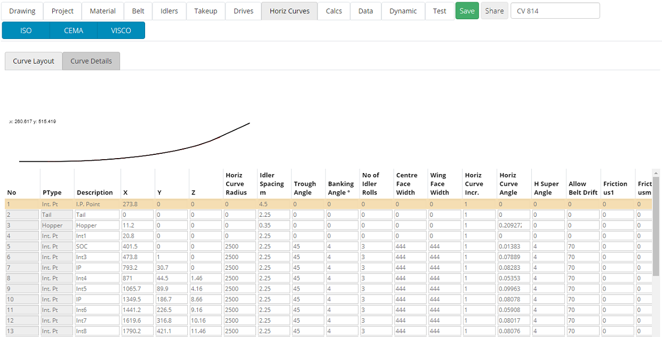The width and height of the screenshot is (662, 337).
Task: Select the CEMA calculation method
Action: 74,30
